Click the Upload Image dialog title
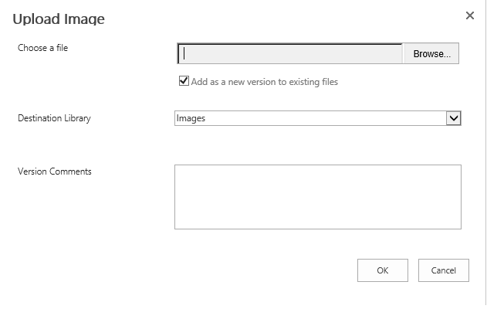487x309 pixels. [x=59, y=19]
